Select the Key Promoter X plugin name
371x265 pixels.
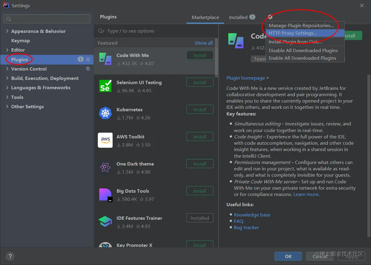134,245
